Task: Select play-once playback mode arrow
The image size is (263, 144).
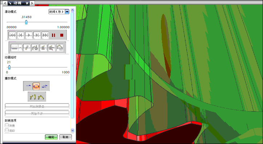Action: coord(28,86)
